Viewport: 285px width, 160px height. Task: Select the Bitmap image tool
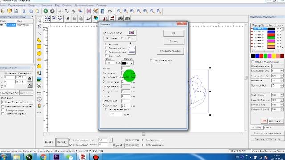(x=39, y=80)
